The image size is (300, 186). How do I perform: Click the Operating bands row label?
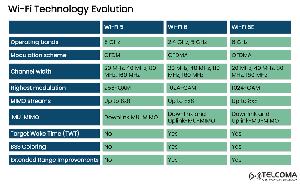click(x=54, y=42)
